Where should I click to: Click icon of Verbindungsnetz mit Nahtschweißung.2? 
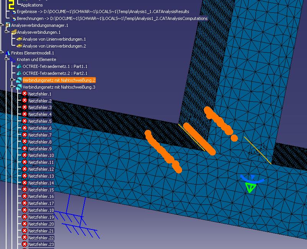coord(19,80)
